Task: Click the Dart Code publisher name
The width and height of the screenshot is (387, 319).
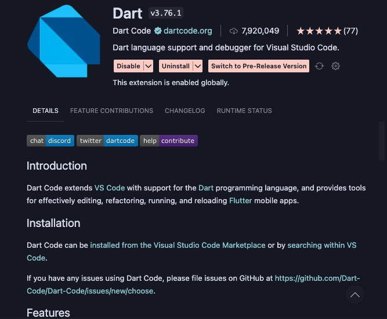Action: [132, 31]
